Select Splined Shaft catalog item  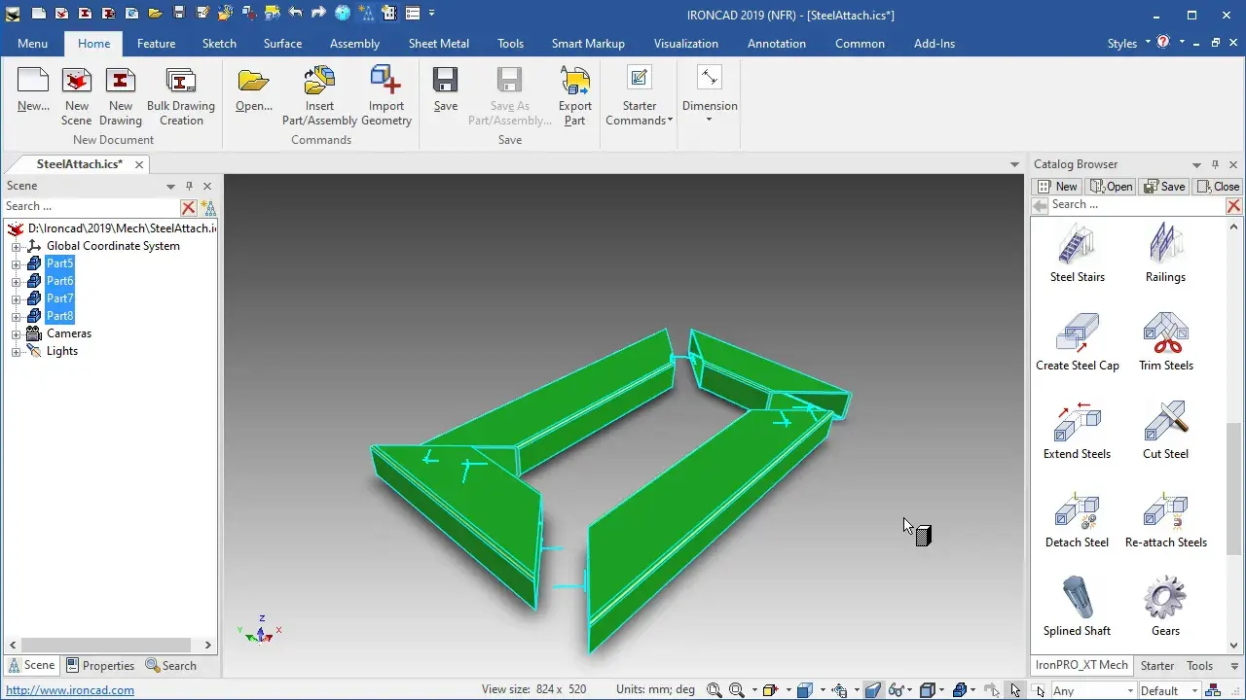click(1077, 608)
